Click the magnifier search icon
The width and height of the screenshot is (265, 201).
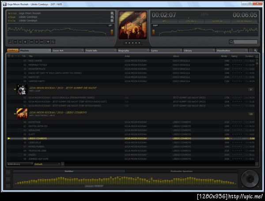pos(231,42)
